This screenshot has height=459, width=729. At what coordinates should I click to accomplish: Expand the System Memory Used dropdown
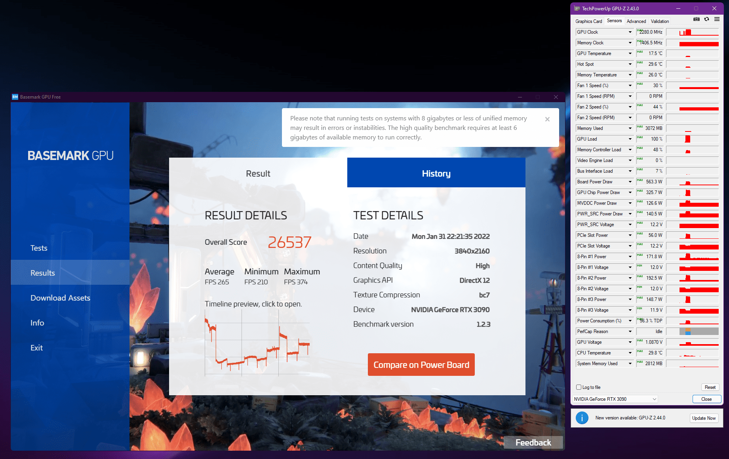[x=630, y=364]
